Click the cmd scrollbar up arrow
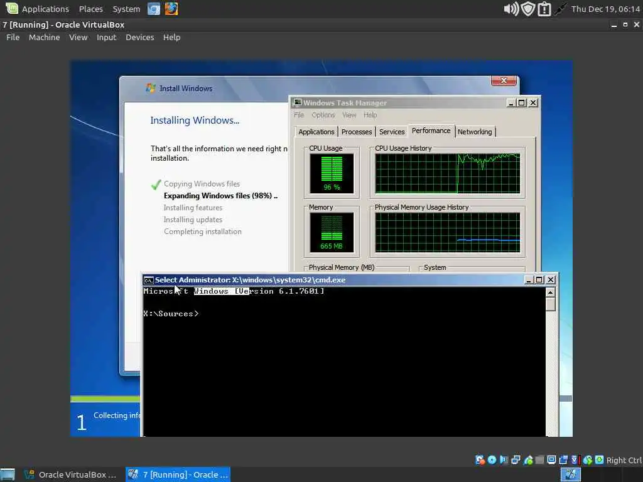The width and height of the screenshot is (643, 482). pyautogui.click(x=550, y=292)
